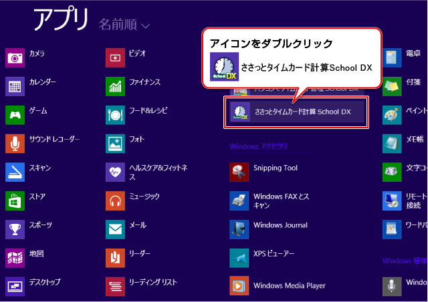Screen dimensions: 428x302
Task: Open the ミュージック headphones icon
Action: click(115, 201)
